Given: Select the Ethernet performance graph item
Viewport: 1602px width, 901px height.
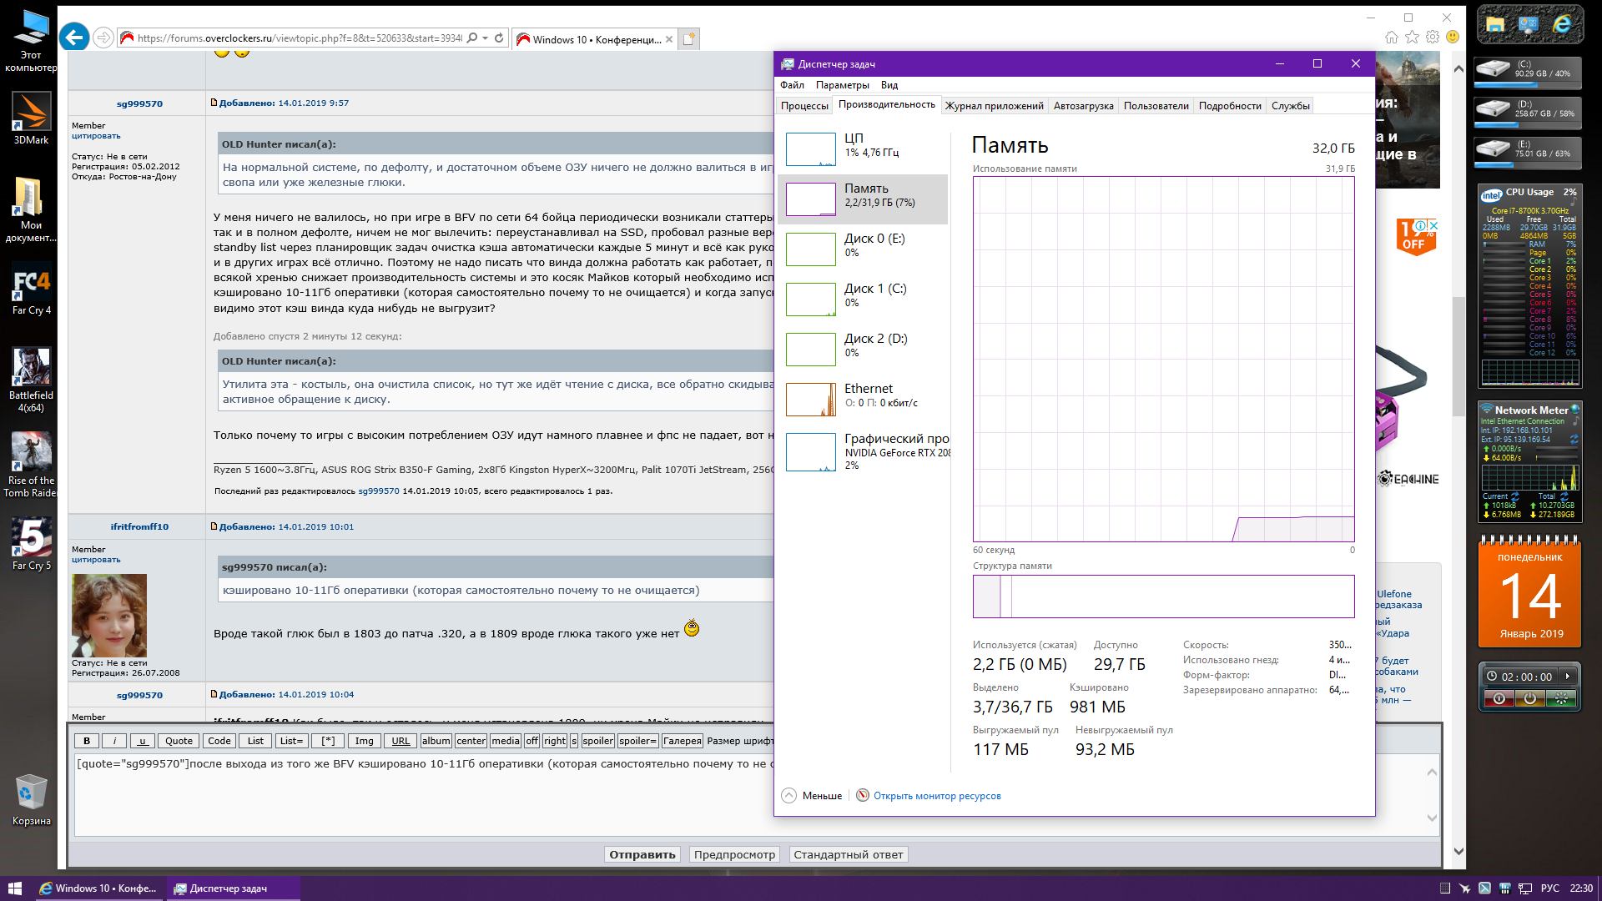Looking at the screenshot, I should click(x=864, y=399).
